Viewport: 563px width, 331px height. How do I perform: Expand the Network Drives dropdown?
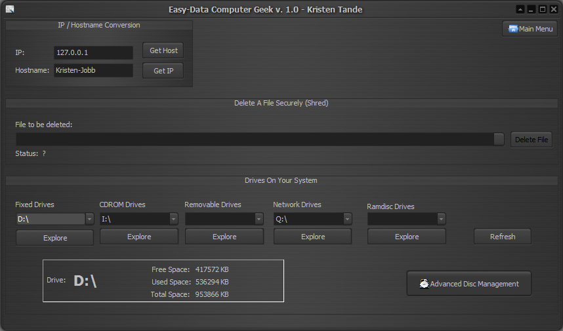(x=347, y=219)
